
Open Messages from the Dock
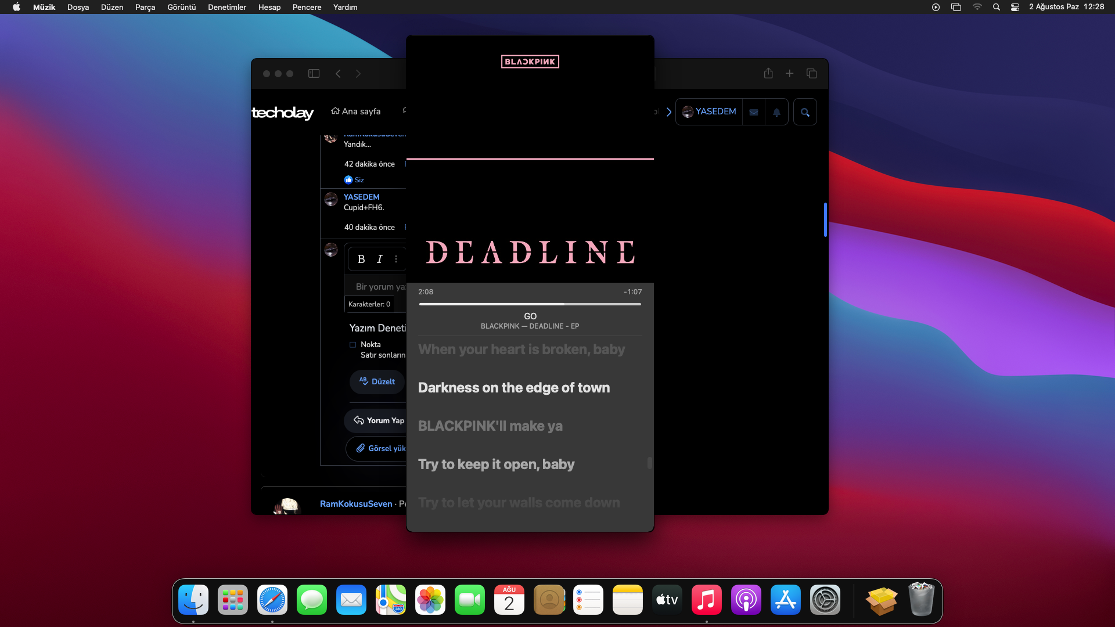pos(312,600)
